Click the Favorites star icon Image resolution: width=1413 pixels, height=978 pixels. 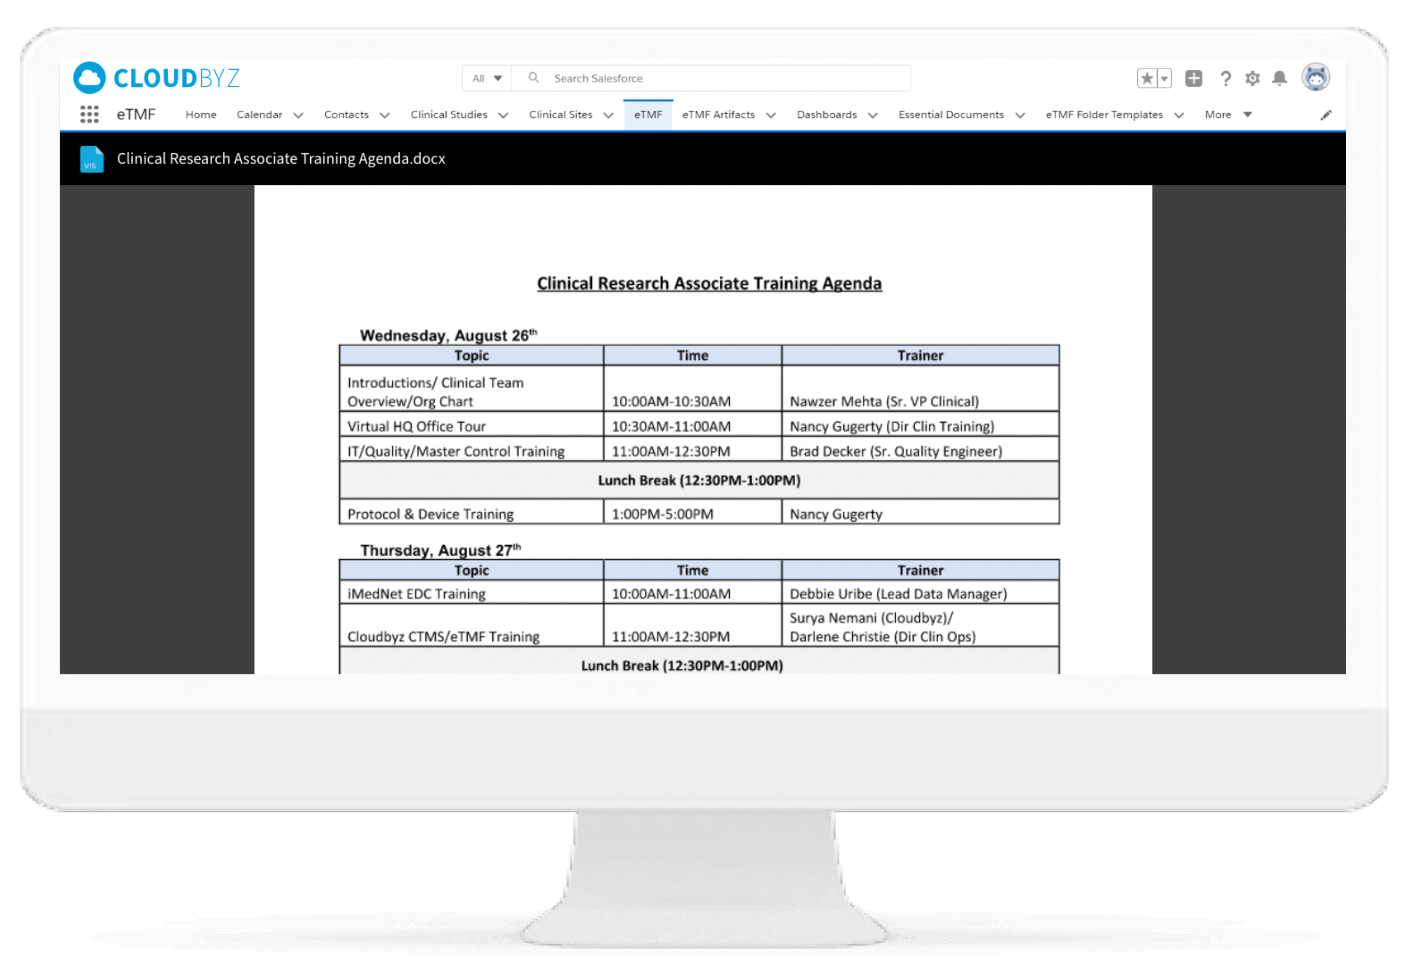(x=1147, y=78)
